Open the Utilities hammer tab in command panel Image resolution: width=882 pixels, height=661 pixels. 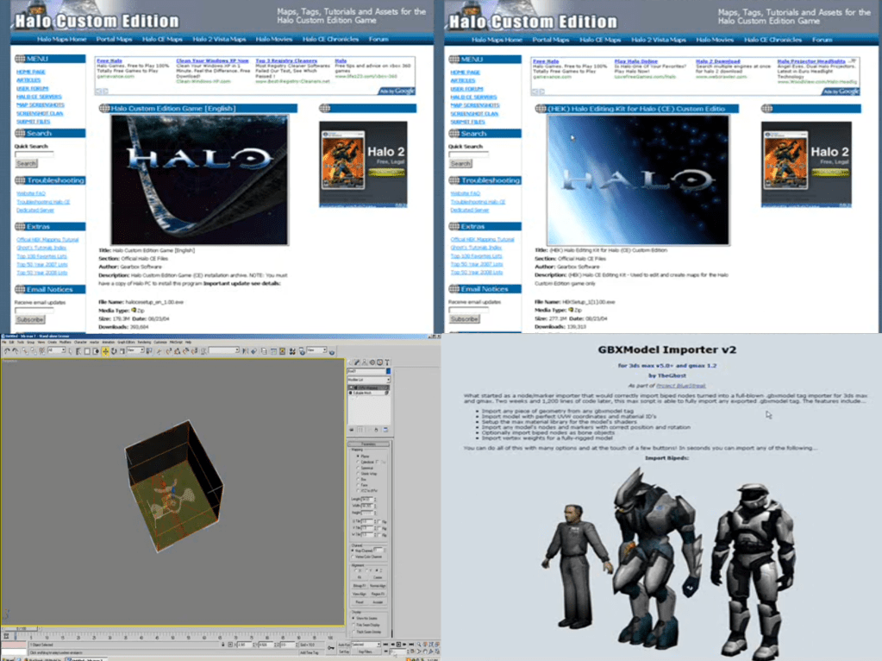388,362
